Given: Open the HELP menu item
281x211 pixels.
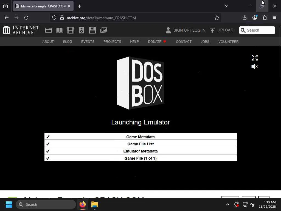Looking at the screenshot, I should tap(134, 42).
